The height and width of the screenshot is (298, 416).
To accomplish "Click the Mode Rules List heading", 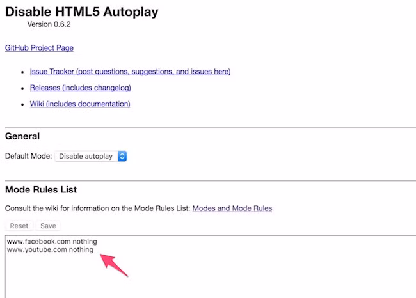I will [x=41, y=190].
